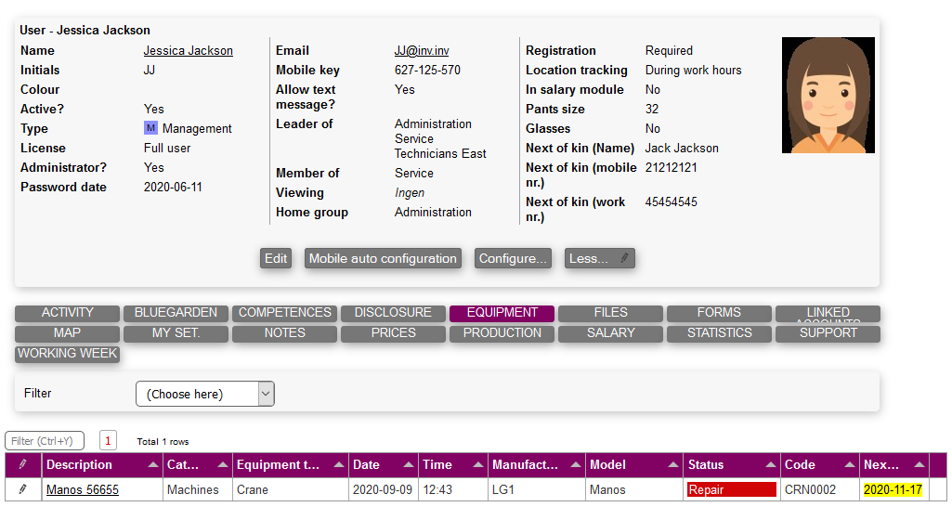Click the Mobile auto configuration button

click(x=383, y=259)
